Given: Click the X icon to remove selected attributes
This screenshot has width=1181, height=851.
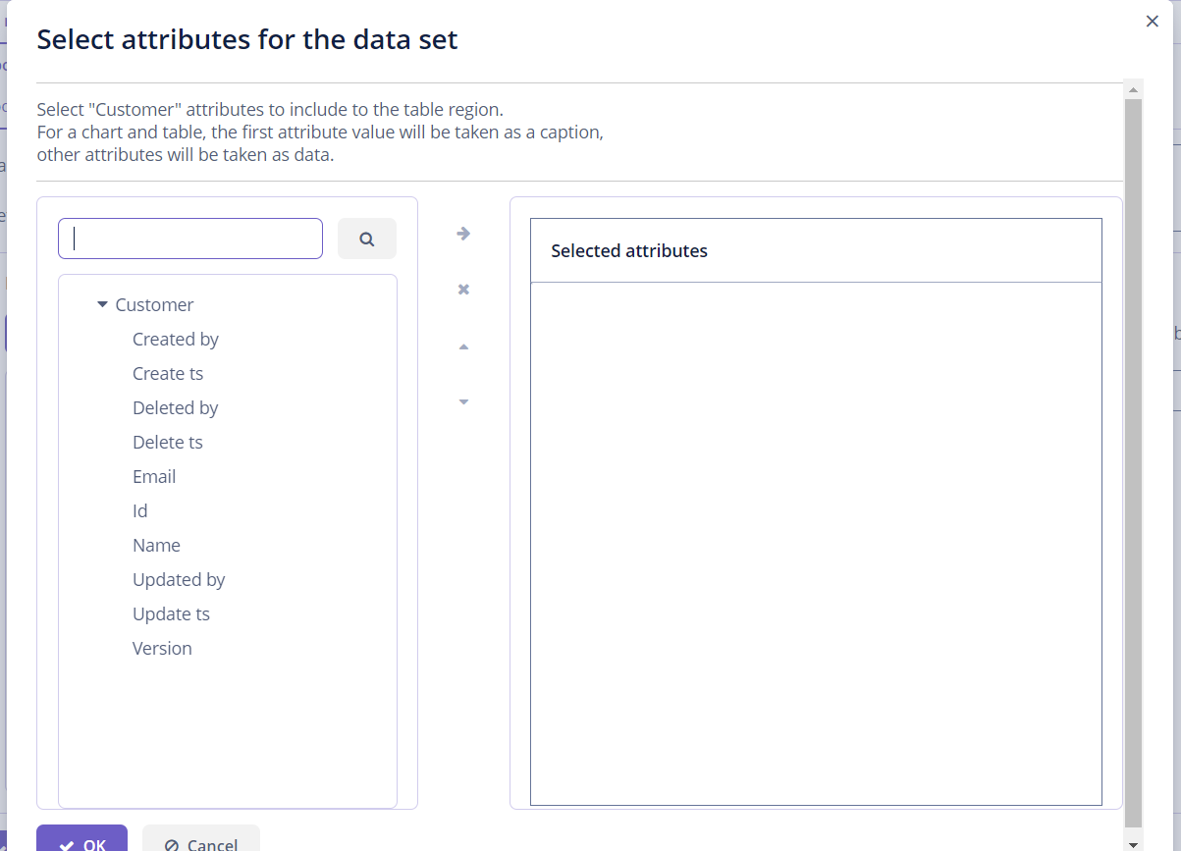Looking at the screenshot, I should (x=462, y=289).
